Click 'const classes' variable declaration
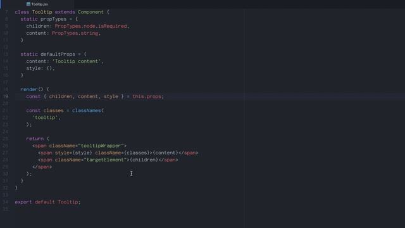405x228 pixels. pyautogui.click(x=45, y=111)
